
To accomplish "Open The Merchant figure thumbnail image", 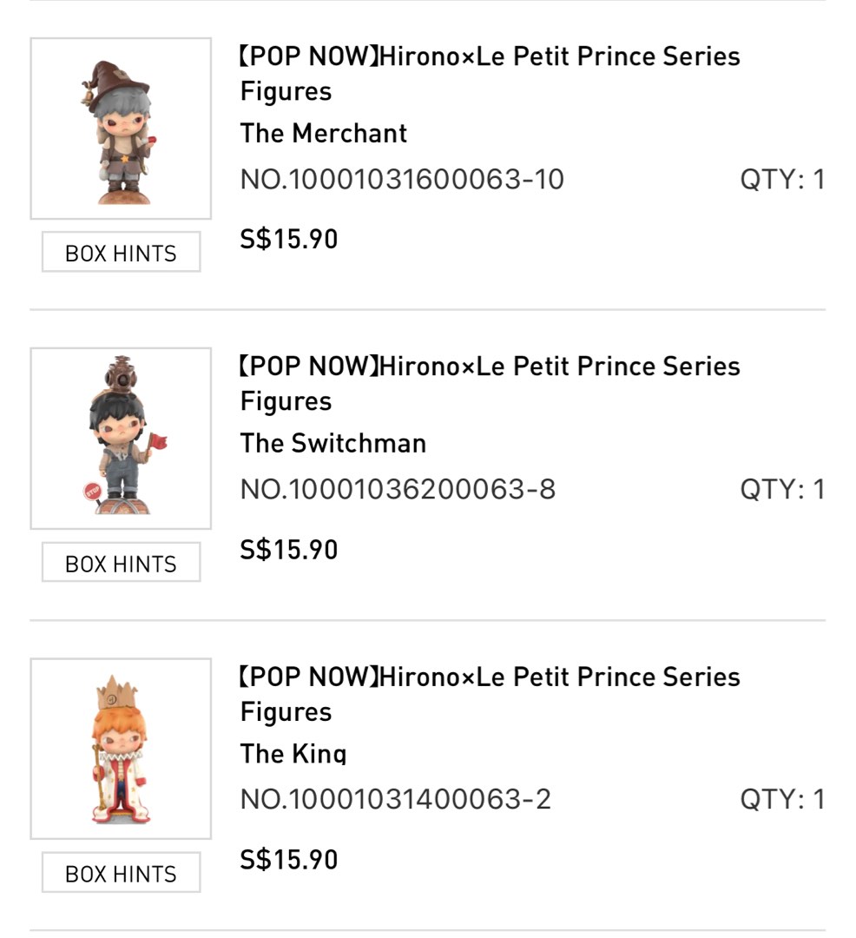I will click(120, 125).
